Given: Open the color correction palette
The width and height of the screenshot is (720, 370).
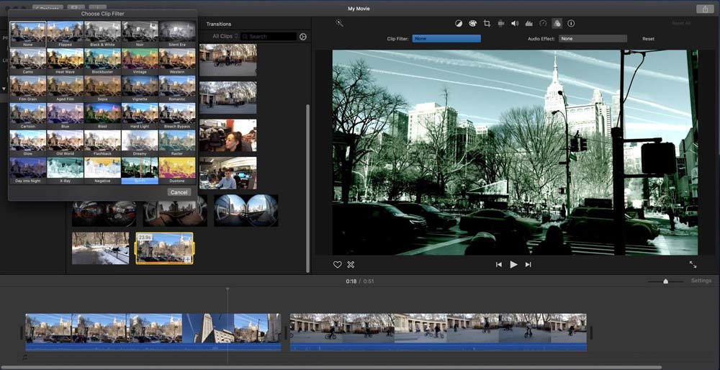Looking at the screenshot, I should coord(472,24).
